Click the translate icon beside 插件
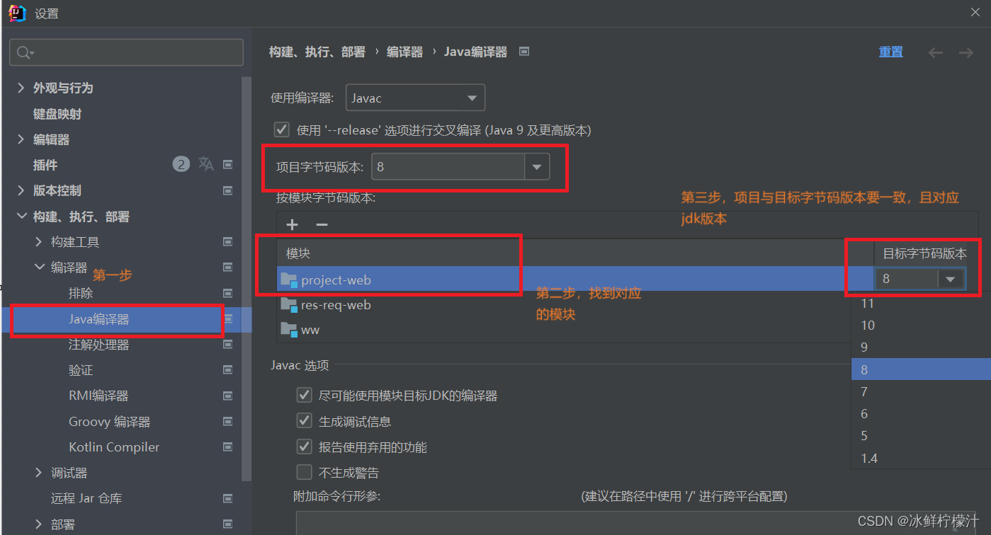The image size is (991, 535). tap(206, 164)
